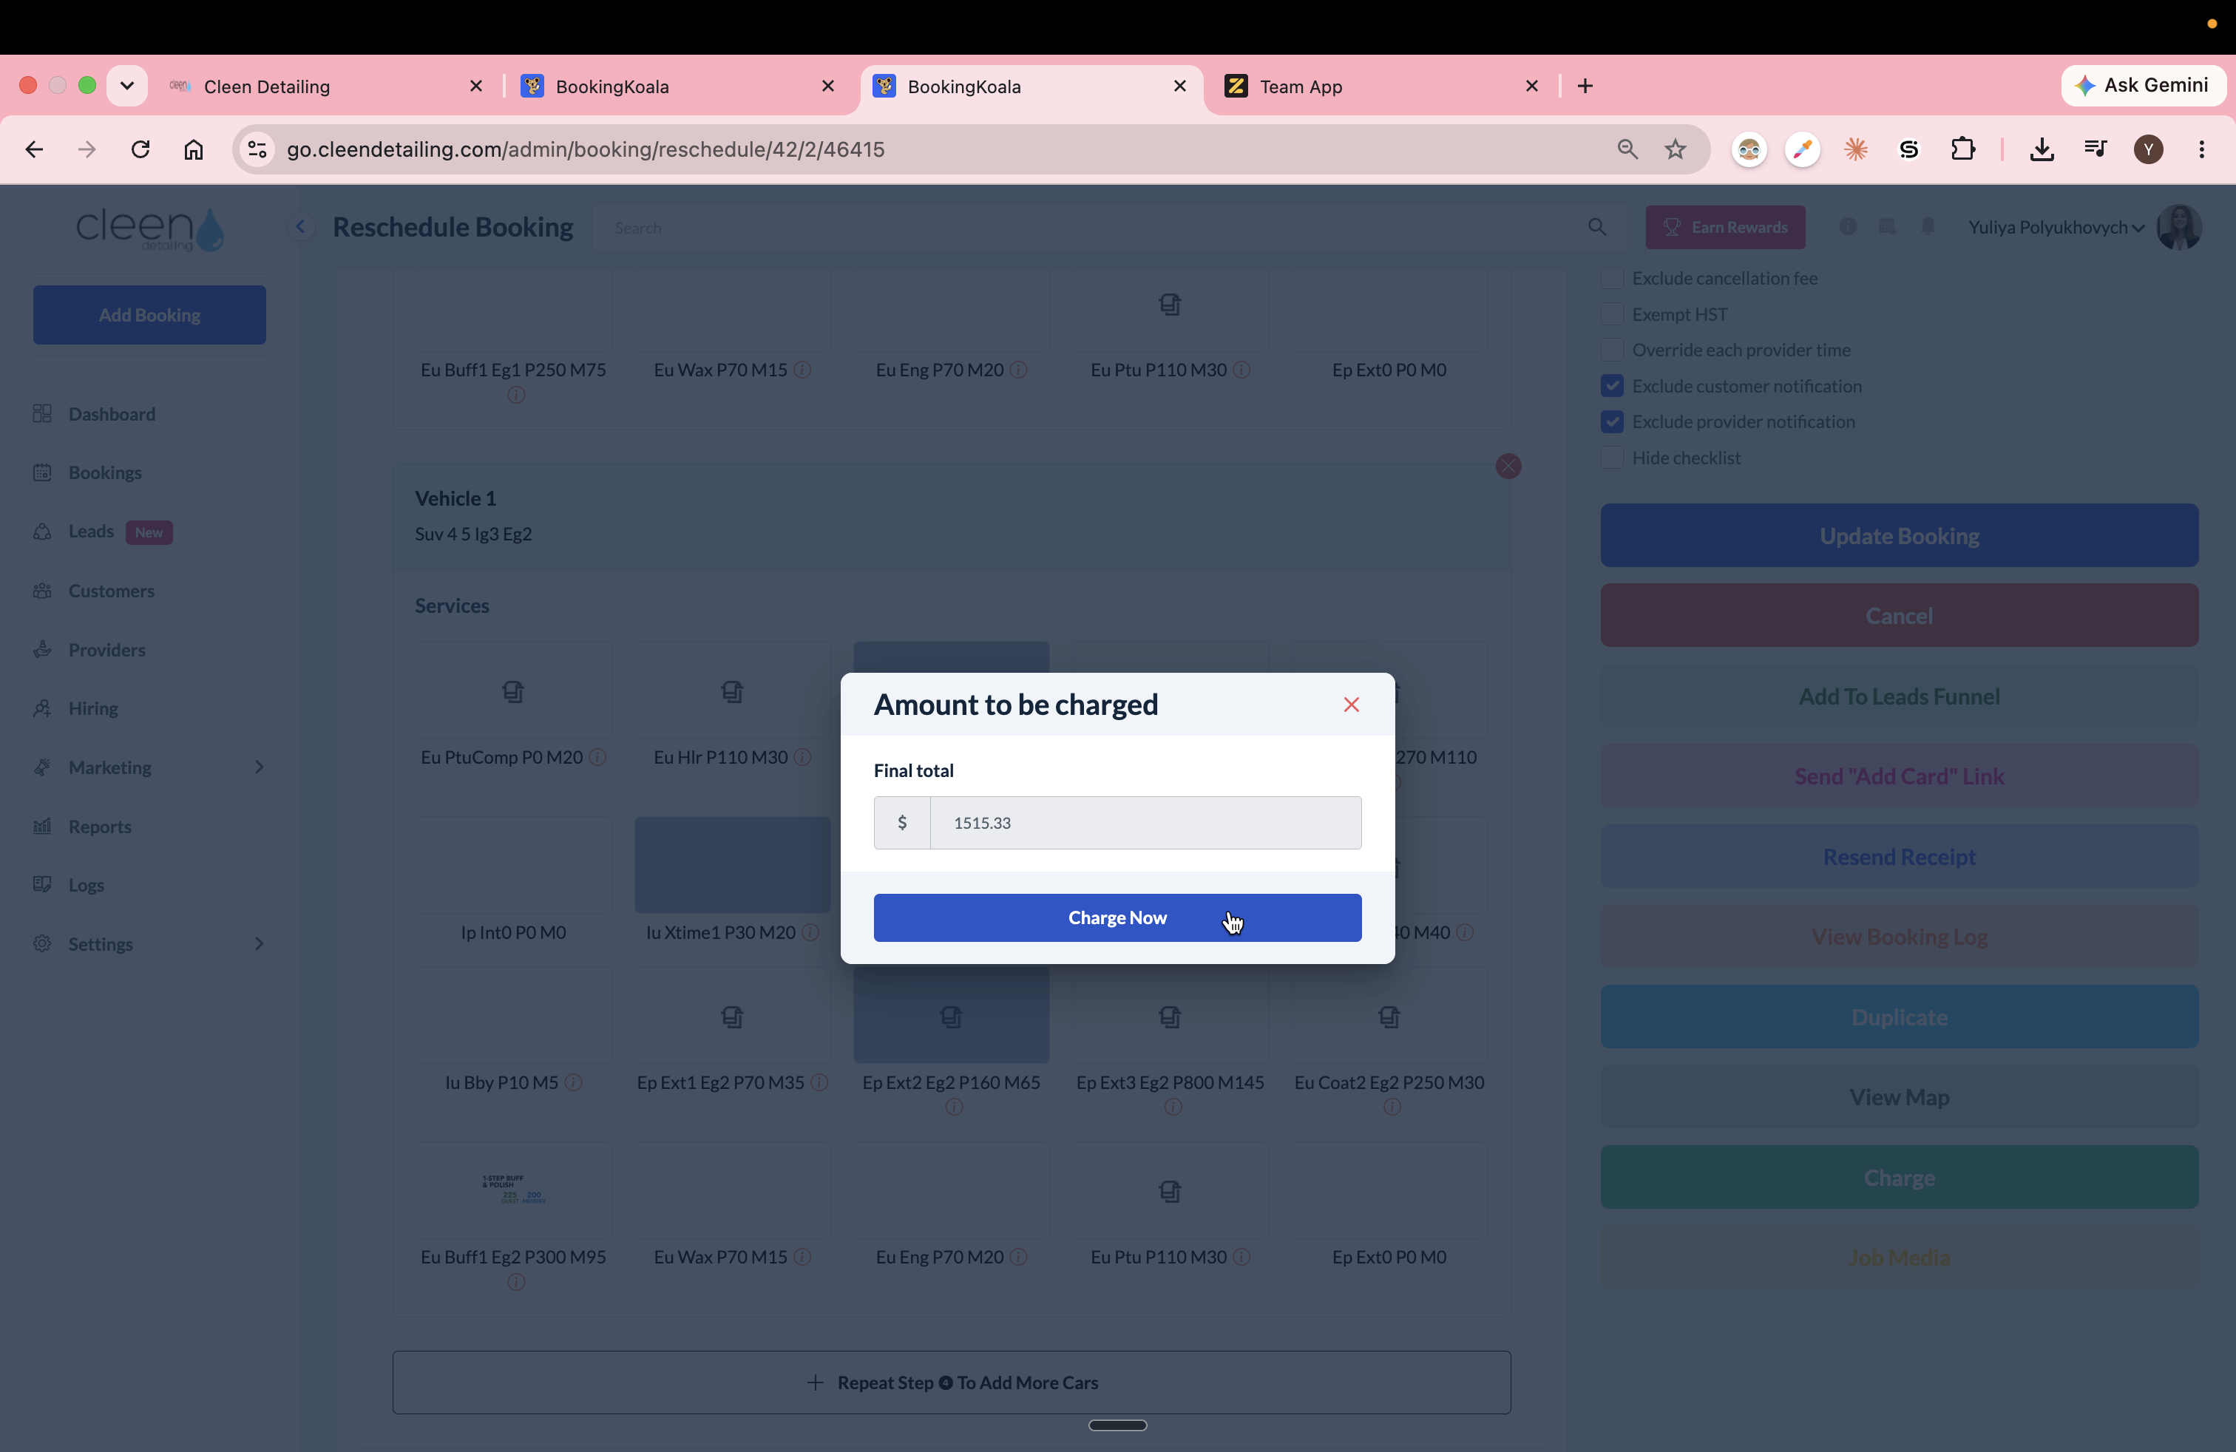Open Dashboard in sidebar
The height and width of the screenshot is (1452, 2236).
[x=111, y=414]
